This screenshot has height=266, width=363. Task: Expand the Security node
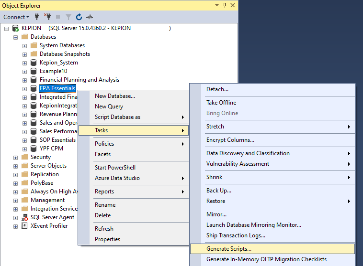15,158
